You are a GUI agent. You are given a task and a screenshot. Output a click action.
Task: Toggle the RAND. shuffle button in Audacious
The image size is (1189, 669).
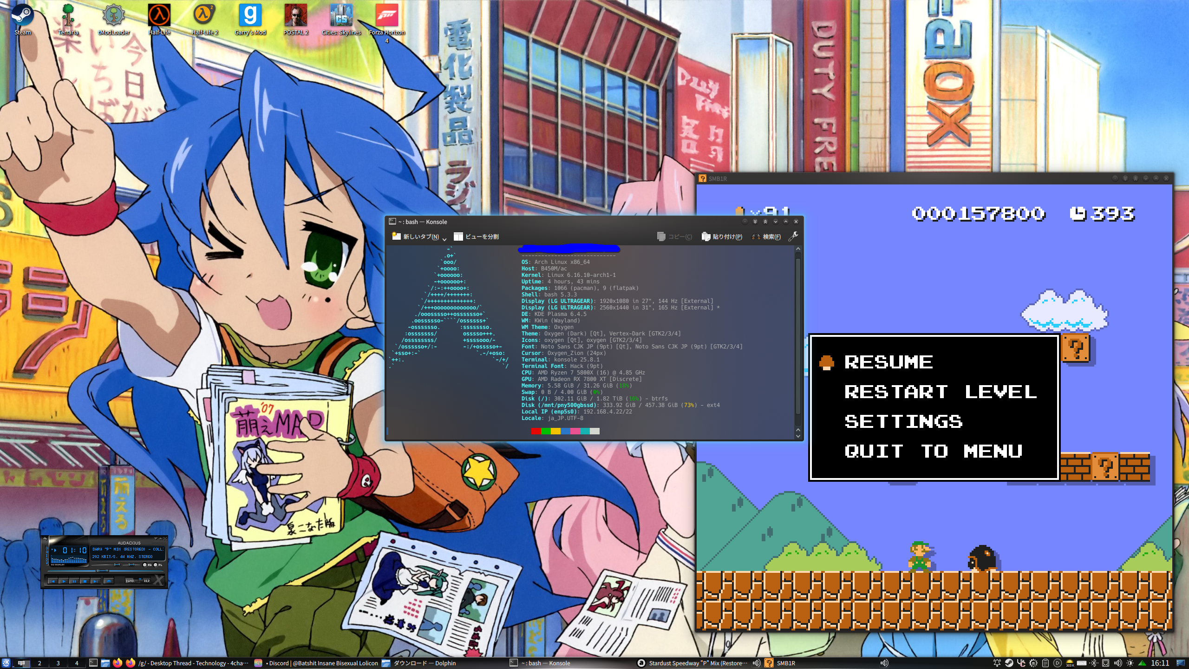[131, 581]
